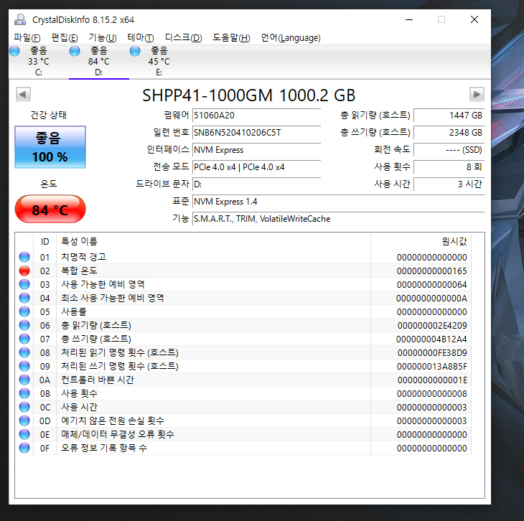The image size is (524, 521).
Task: Open the 언어(Language) menu
Action: (291, 38)
